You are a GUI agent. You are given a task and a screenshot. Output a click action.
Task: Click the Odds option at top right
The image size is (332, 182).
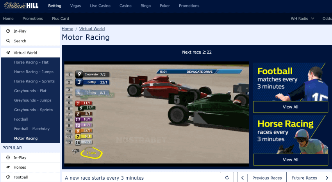coord(327,19)
